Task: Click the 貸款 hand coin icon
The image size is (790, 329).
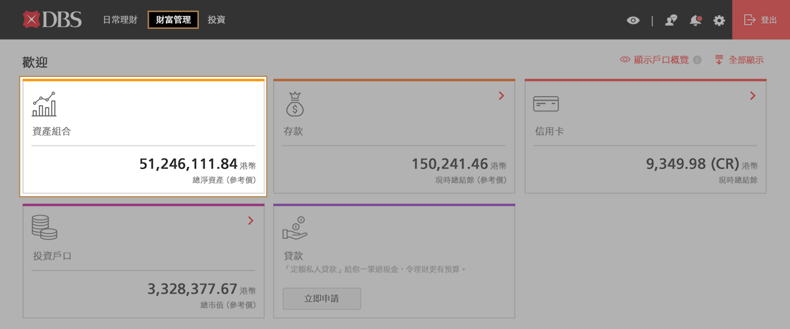Action: tap(295, 228)
